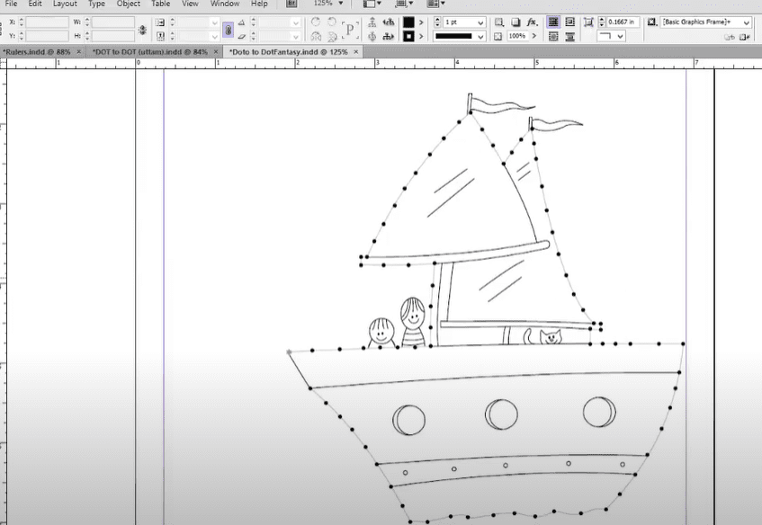This screenshot has width=762, height=525.
Task: Switch to DOT to DOT (uttam).indd tab
Action: point(149,52)
